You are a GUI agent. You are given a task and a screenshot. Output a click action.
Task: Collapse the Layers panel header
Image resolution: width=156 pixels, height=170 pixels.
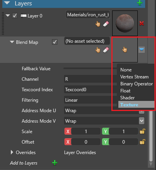7,3
